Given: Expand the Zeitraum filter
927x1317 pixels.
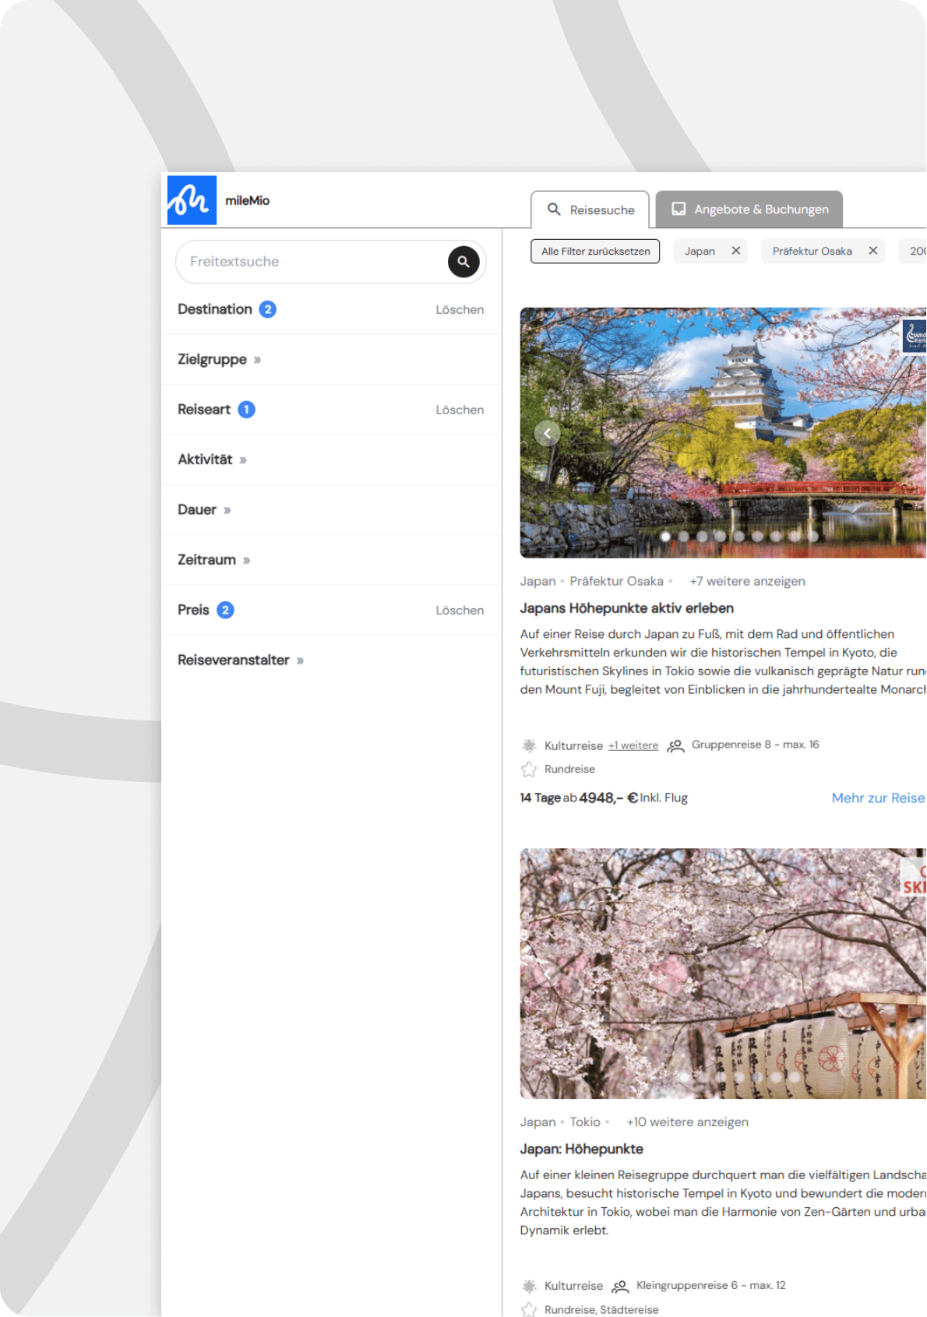Looking at the screenshot, I should (213, 560).
